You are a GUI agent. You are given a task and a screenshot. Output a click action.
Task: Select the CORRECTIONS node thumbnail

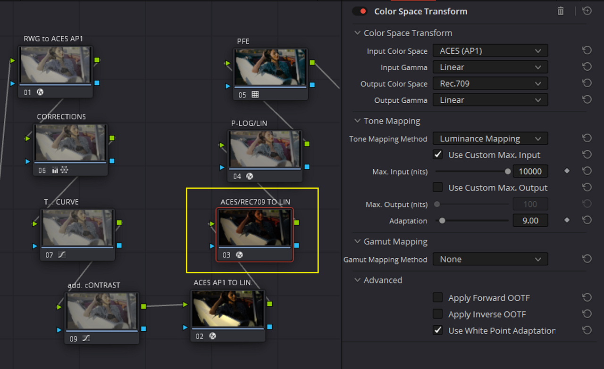[x=70, y=144]
